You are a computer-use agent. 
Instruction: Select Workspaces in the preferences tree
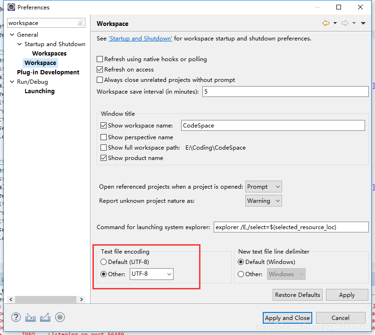[x=49, y=54]
